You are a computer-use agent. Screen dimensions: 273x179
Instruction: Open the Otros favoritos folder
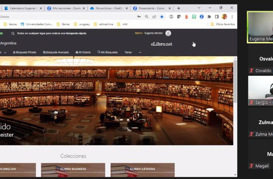click(223, 24)
